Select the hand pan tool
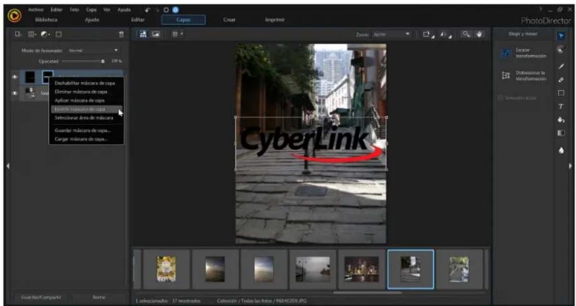The height and width of the screenshot is (306, 576). (480, 34)
